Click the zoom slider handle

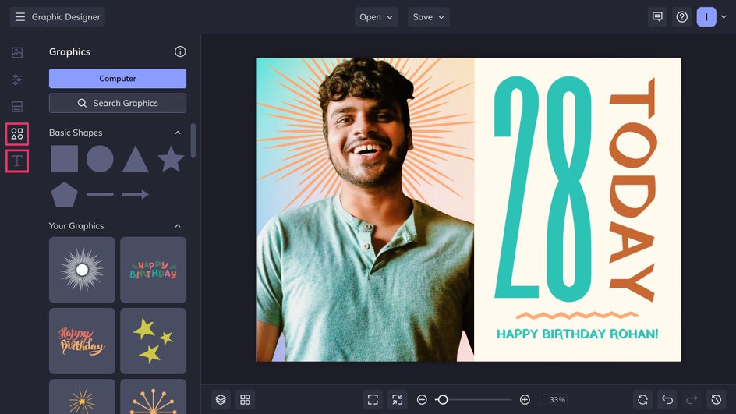click(x=442, y=399)
